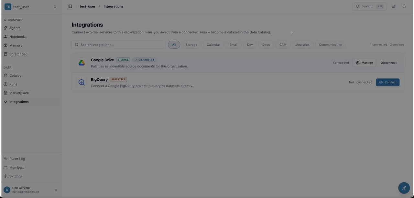
Task: Click the 2 services count
Action: pos(397,45)
